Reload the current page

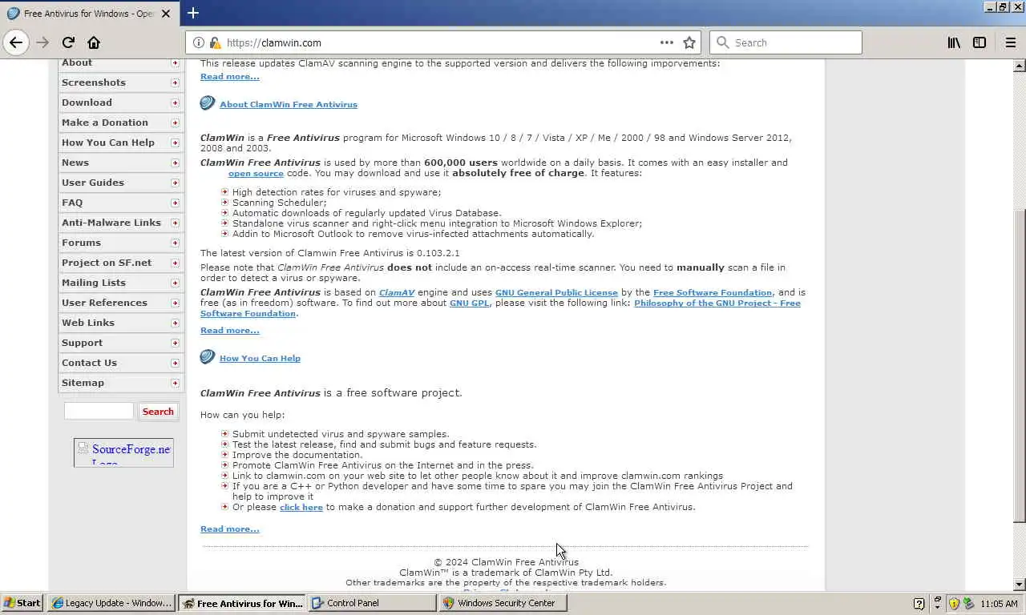(68, 42)
